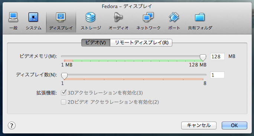Enable 2Dビデオ アクセラレーション checkbox
The width and height of the screenshot is (254, 136).
[x=63, y=102]
